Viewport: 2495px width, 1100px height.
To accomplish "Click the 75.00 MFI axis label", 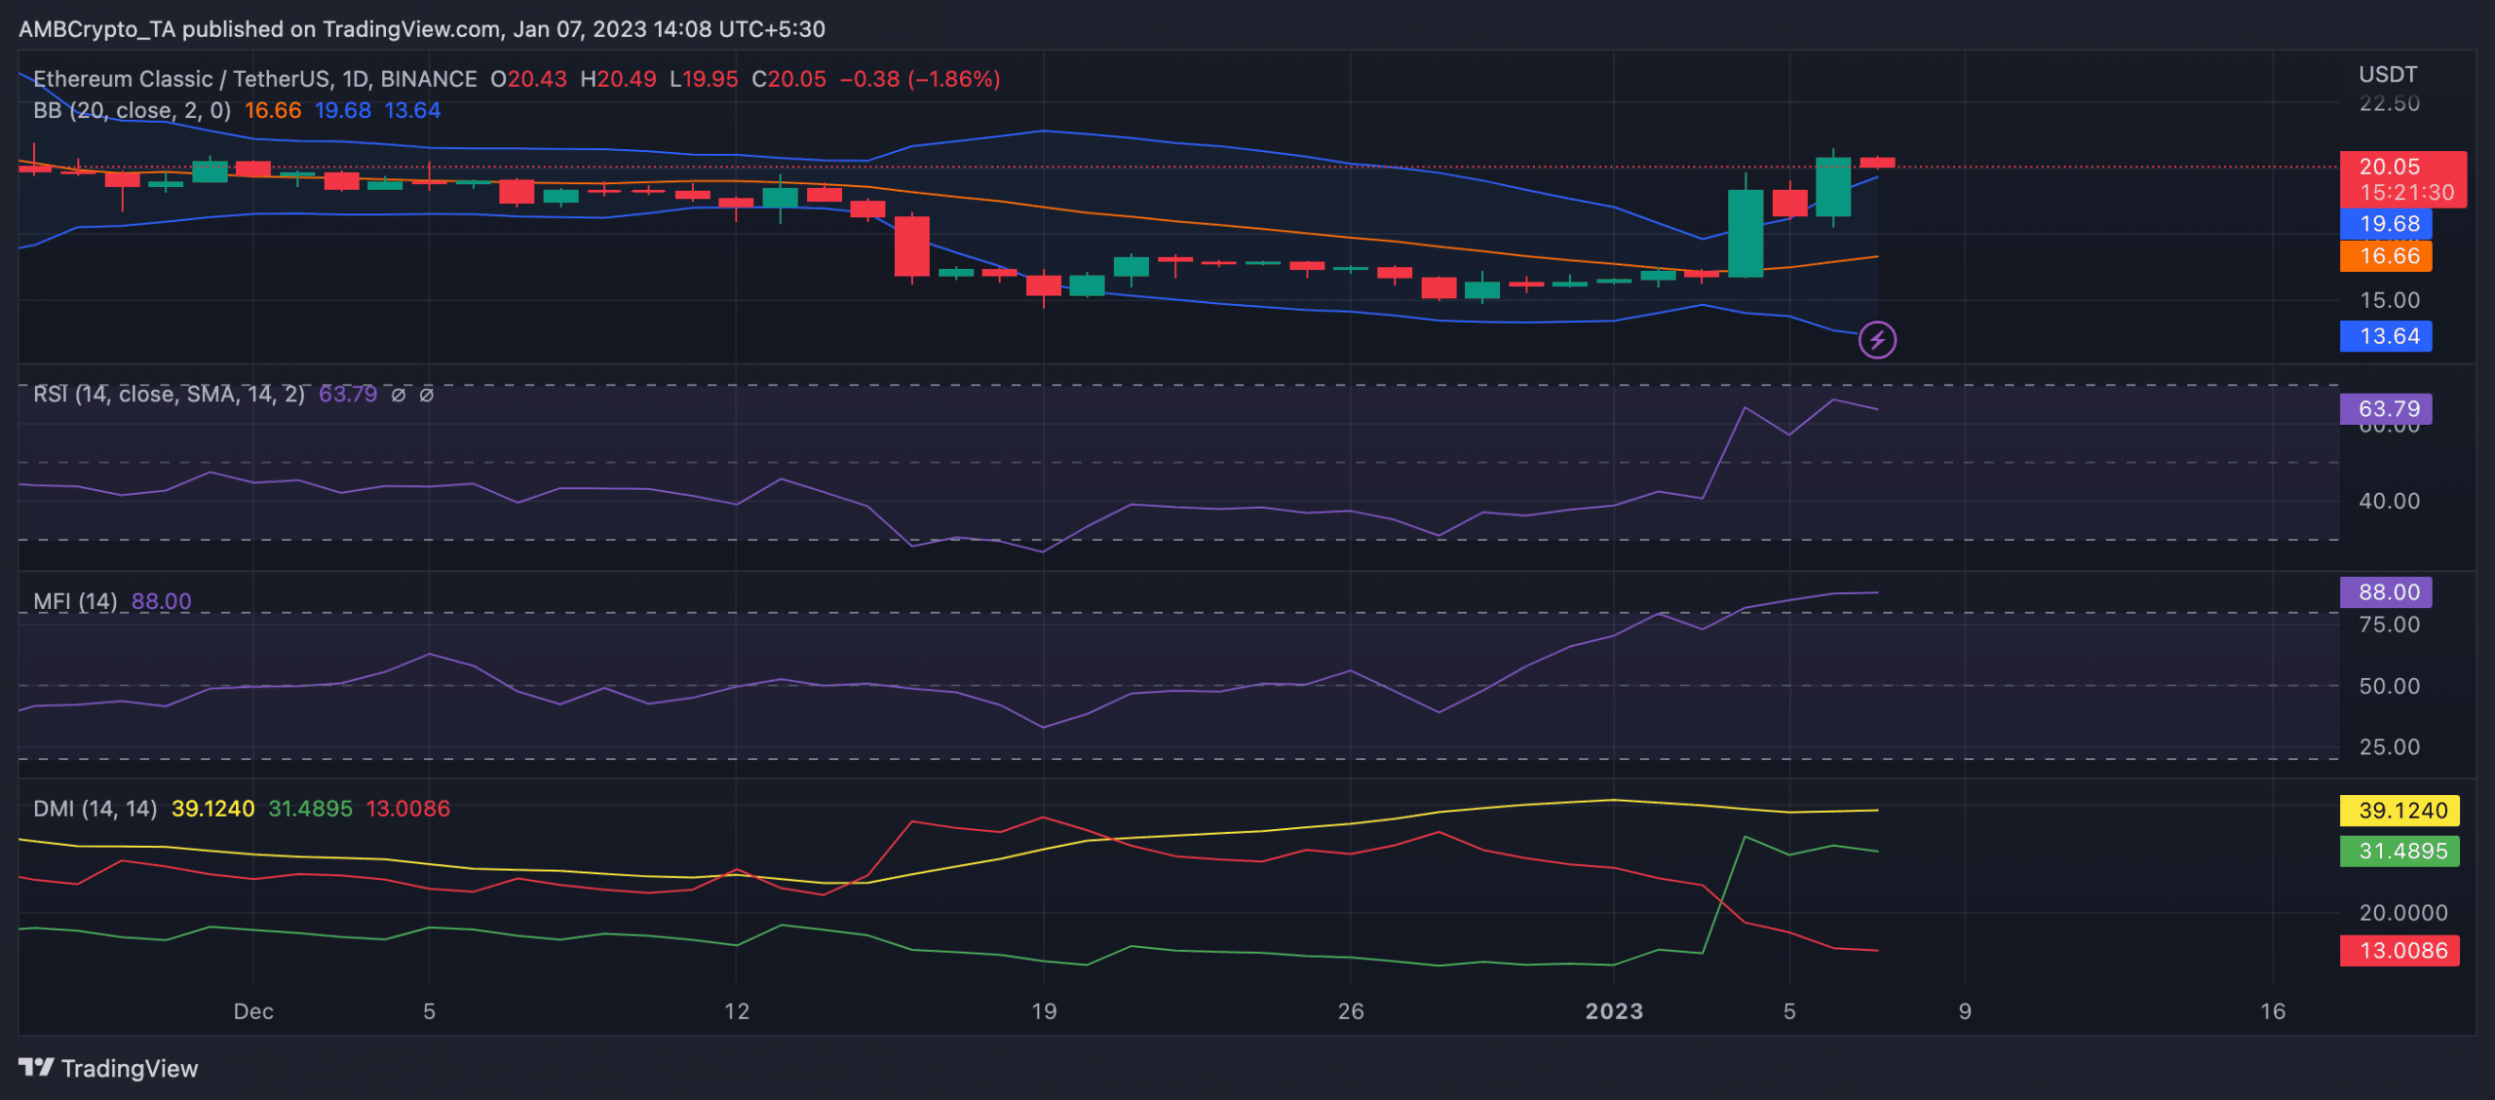I will pyautogui.click(x=2390, y=625).
